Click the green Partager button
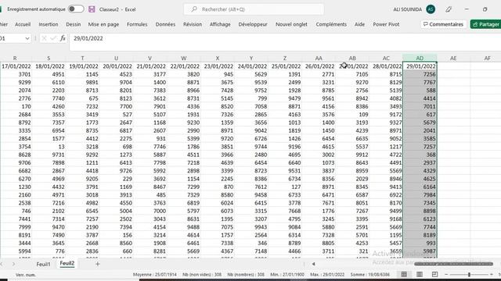 coord(486,24)
